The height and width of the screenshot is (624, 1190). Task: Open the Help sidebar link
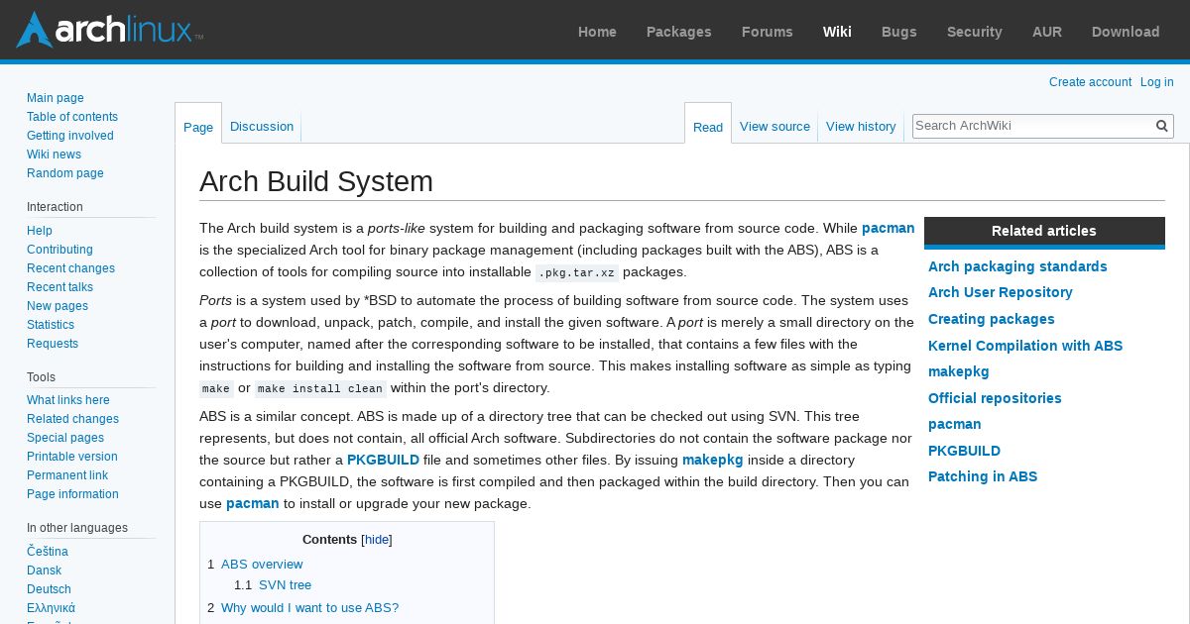(40, 231)
